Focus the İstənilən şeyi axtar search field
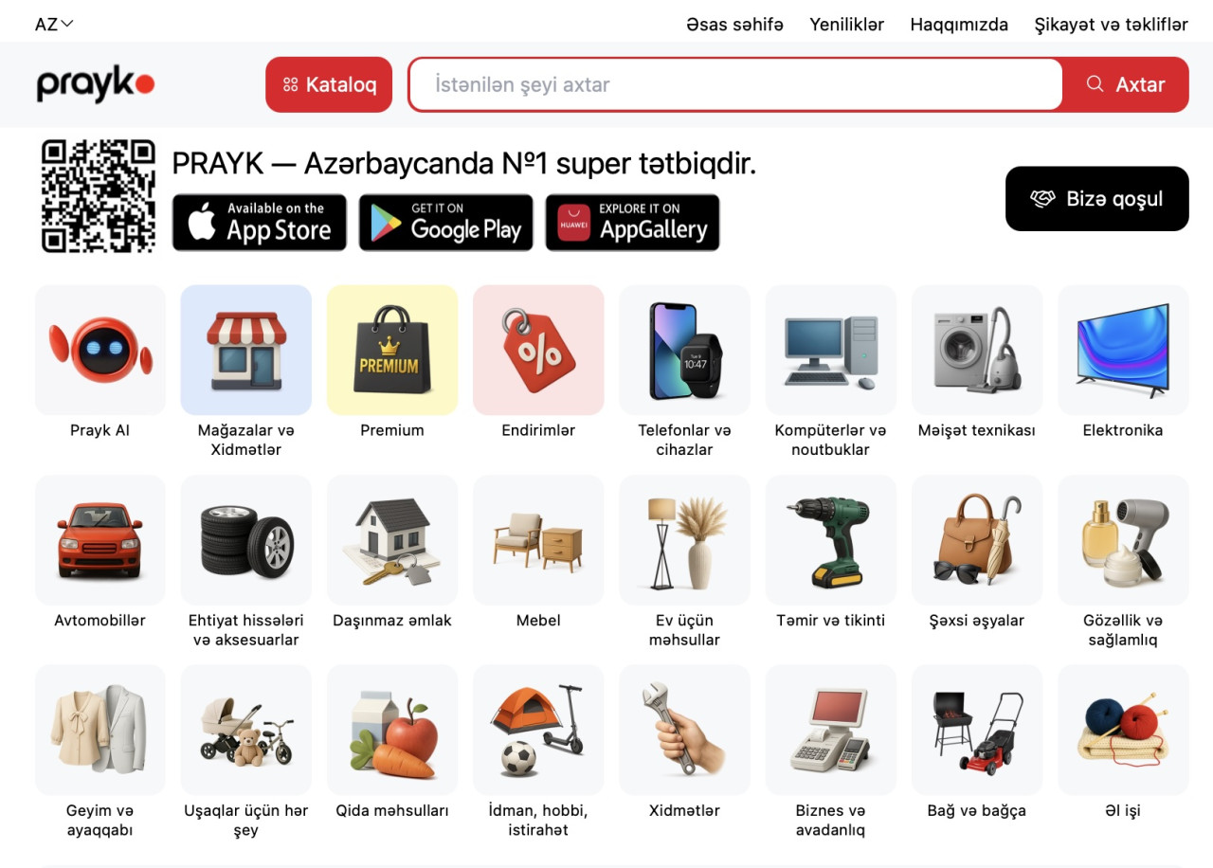The image size is (1213, 868). click(735, 84)
